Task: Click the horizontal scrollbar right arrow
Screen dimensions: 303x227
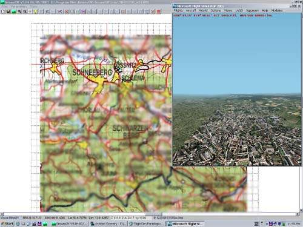Action: pos(298,214)
